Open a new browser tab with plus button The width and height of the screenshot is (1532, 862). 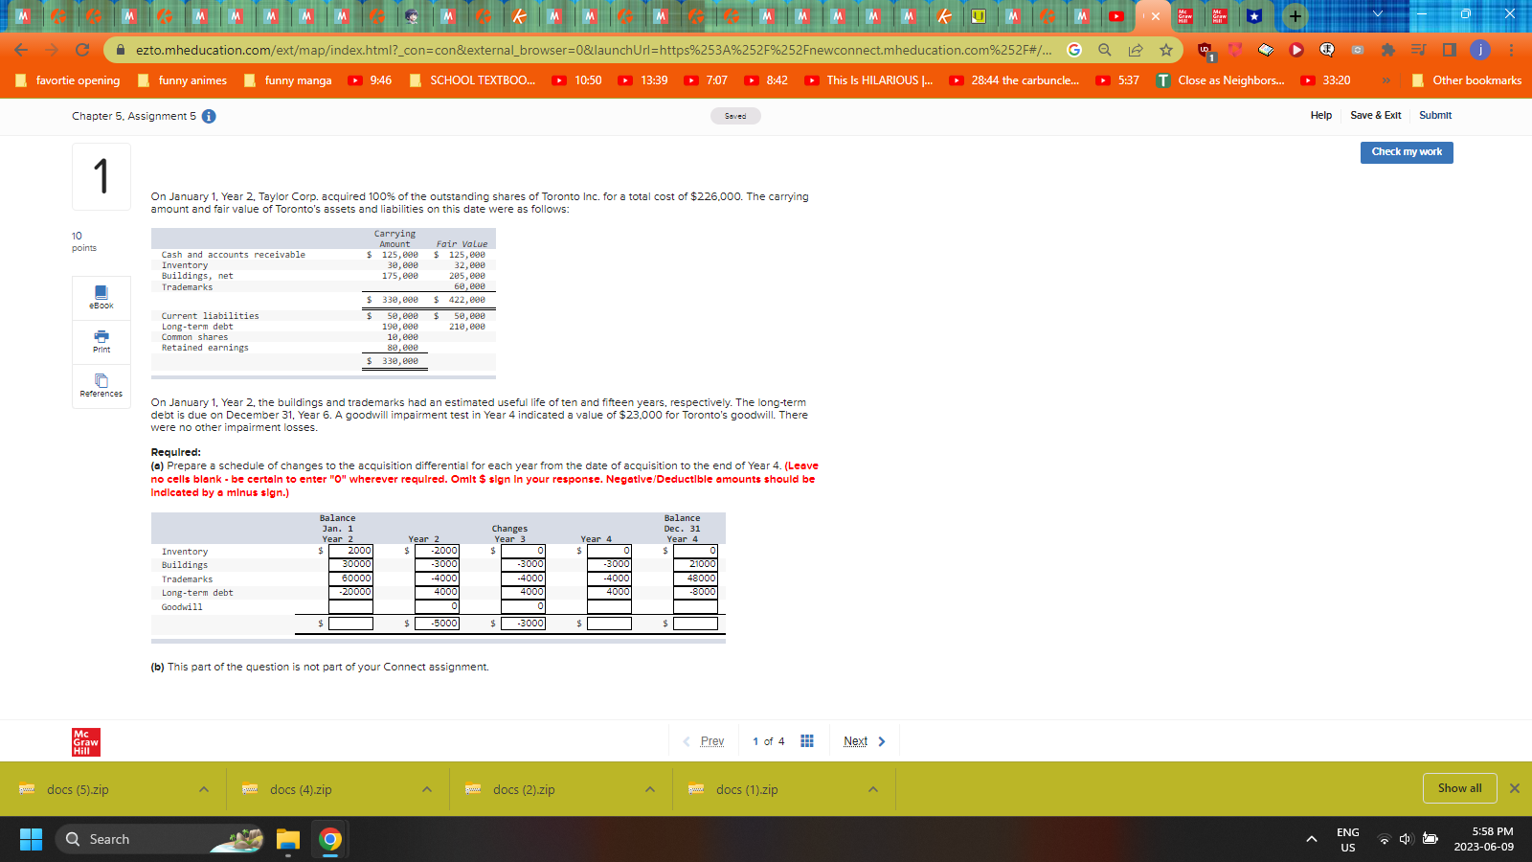[x=1295, y=15]
